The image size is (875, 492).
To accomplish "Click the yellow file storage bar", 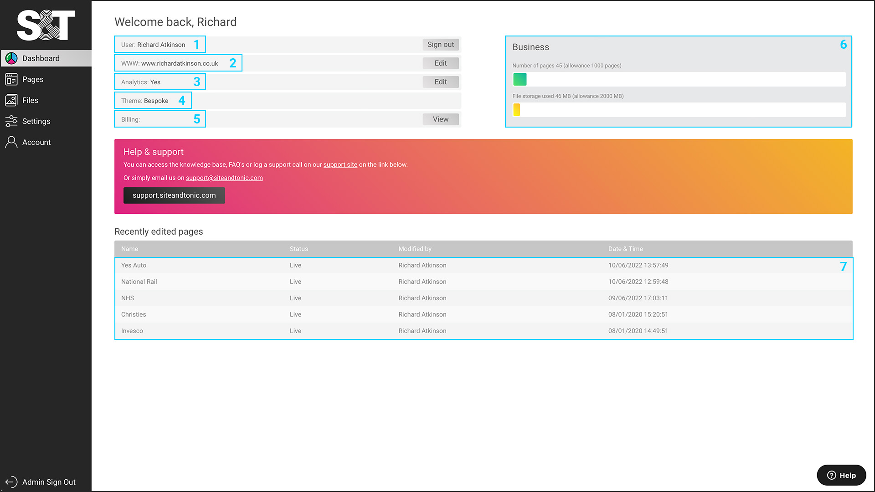I will point(516,110).
